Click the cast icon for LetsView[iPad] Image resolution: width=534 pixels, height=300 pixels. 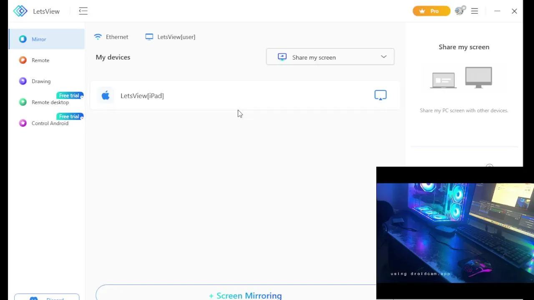tap(380, 95)
